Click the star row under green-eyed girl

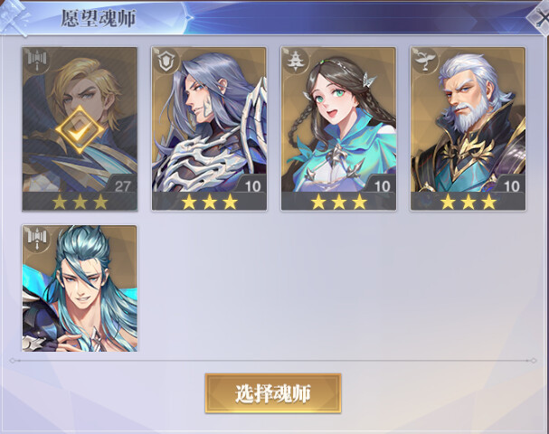click(339, 202)
